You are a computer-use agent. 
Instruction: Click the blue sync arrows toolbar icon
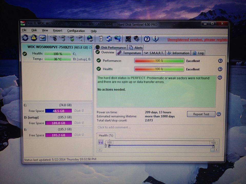tap(109, 39)
